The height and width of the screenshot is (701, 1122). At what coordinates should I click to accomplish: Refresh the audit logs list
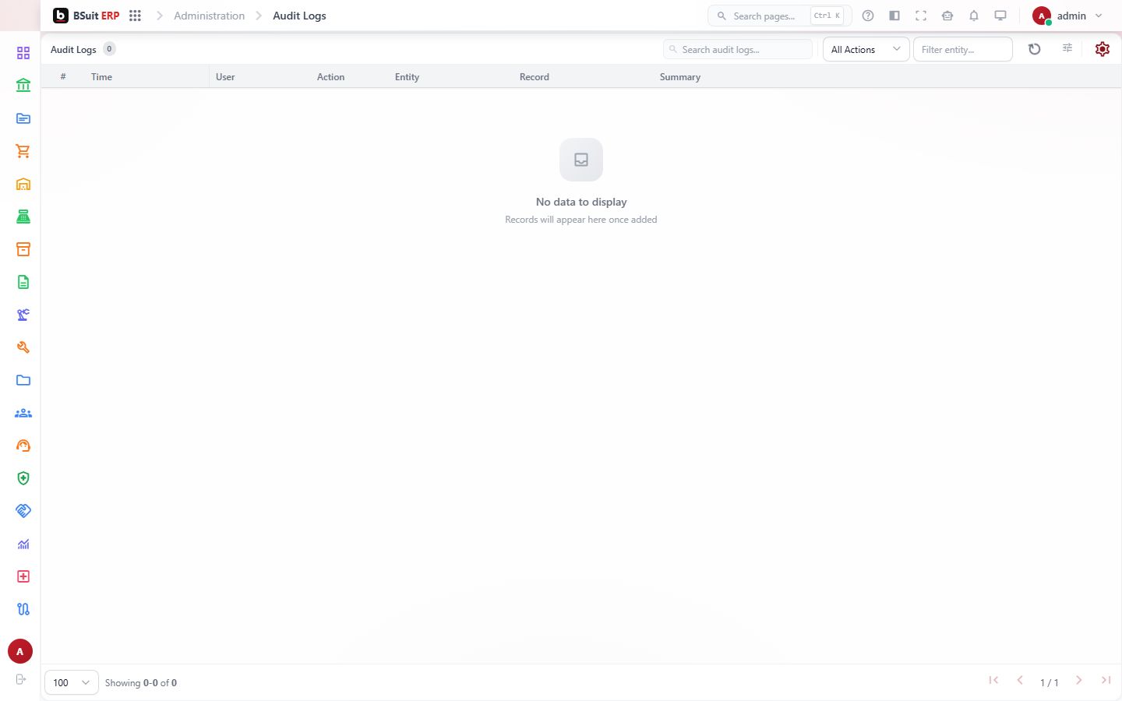click(x=1035, y=49)
